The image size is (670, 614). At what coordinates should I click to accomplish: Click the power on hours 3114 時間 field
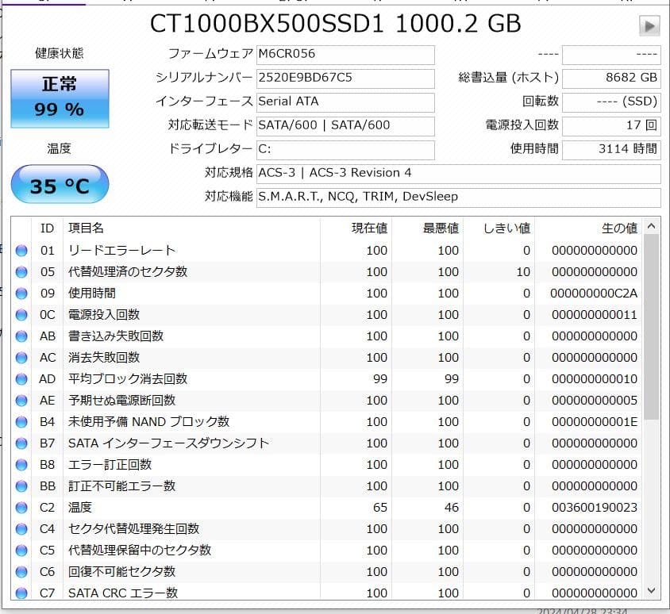[611, 150]
